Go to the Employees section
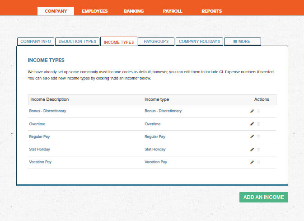 (95, 11)
